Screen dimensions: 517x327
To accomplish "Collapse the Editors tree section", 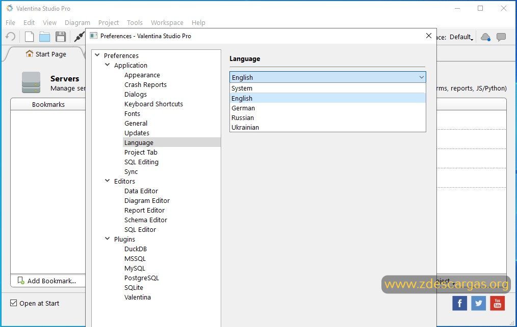I will [x=108, y=181].
